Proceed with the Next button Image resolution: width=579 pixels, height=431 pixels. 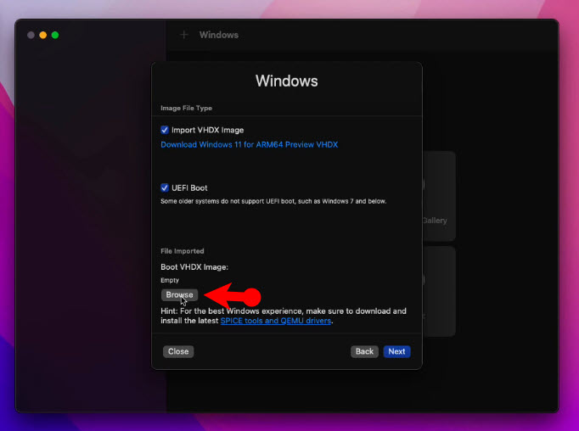click(396, 351)
